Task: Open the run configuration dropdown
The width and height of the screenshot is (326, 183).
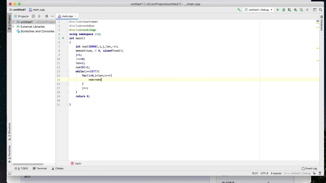Action: 259,10
